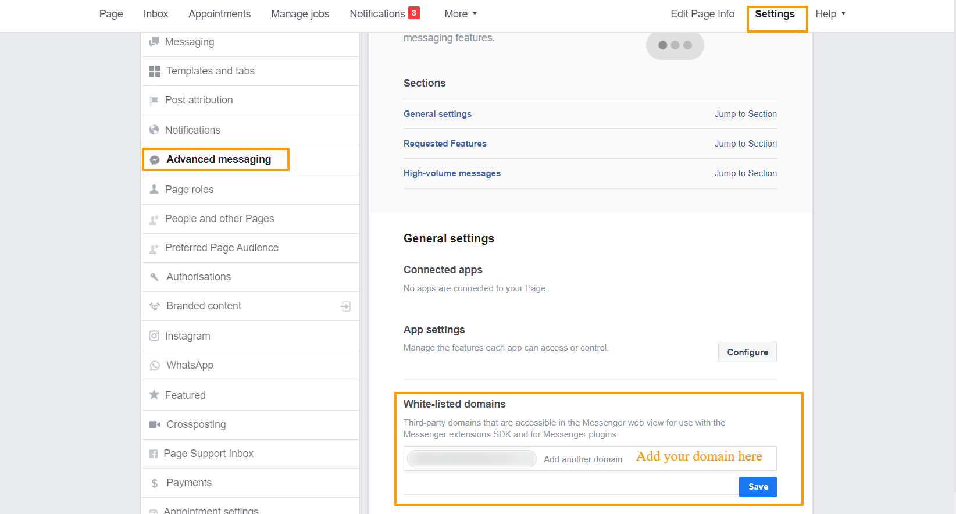Open the Settings tab
Viewport: 956px width, 514px height.
coord(775,14)
